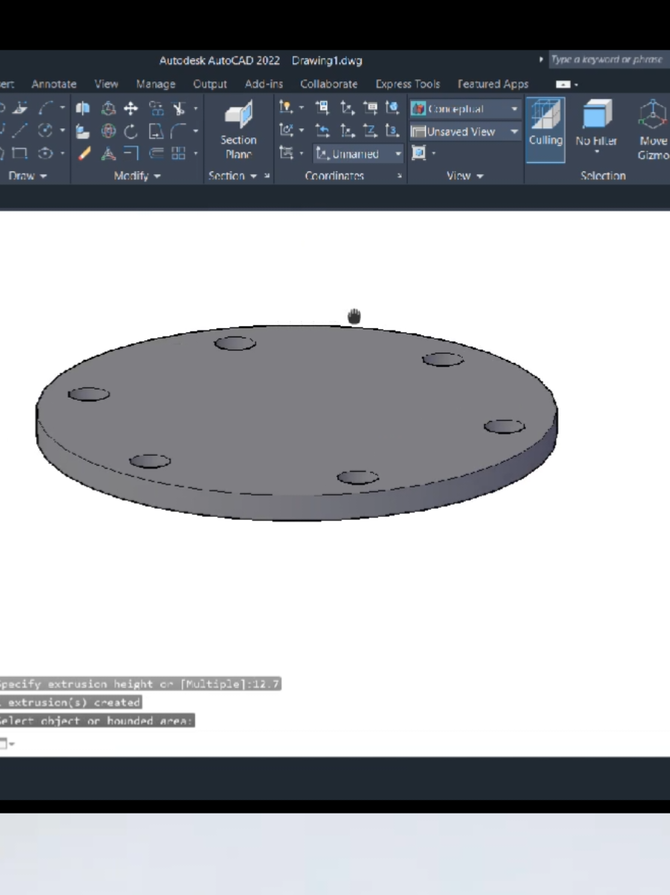Viewport: 670px width, 895px height.
Task: Click 'Select object or bounded area:' prompt
Action: point(97,721)
